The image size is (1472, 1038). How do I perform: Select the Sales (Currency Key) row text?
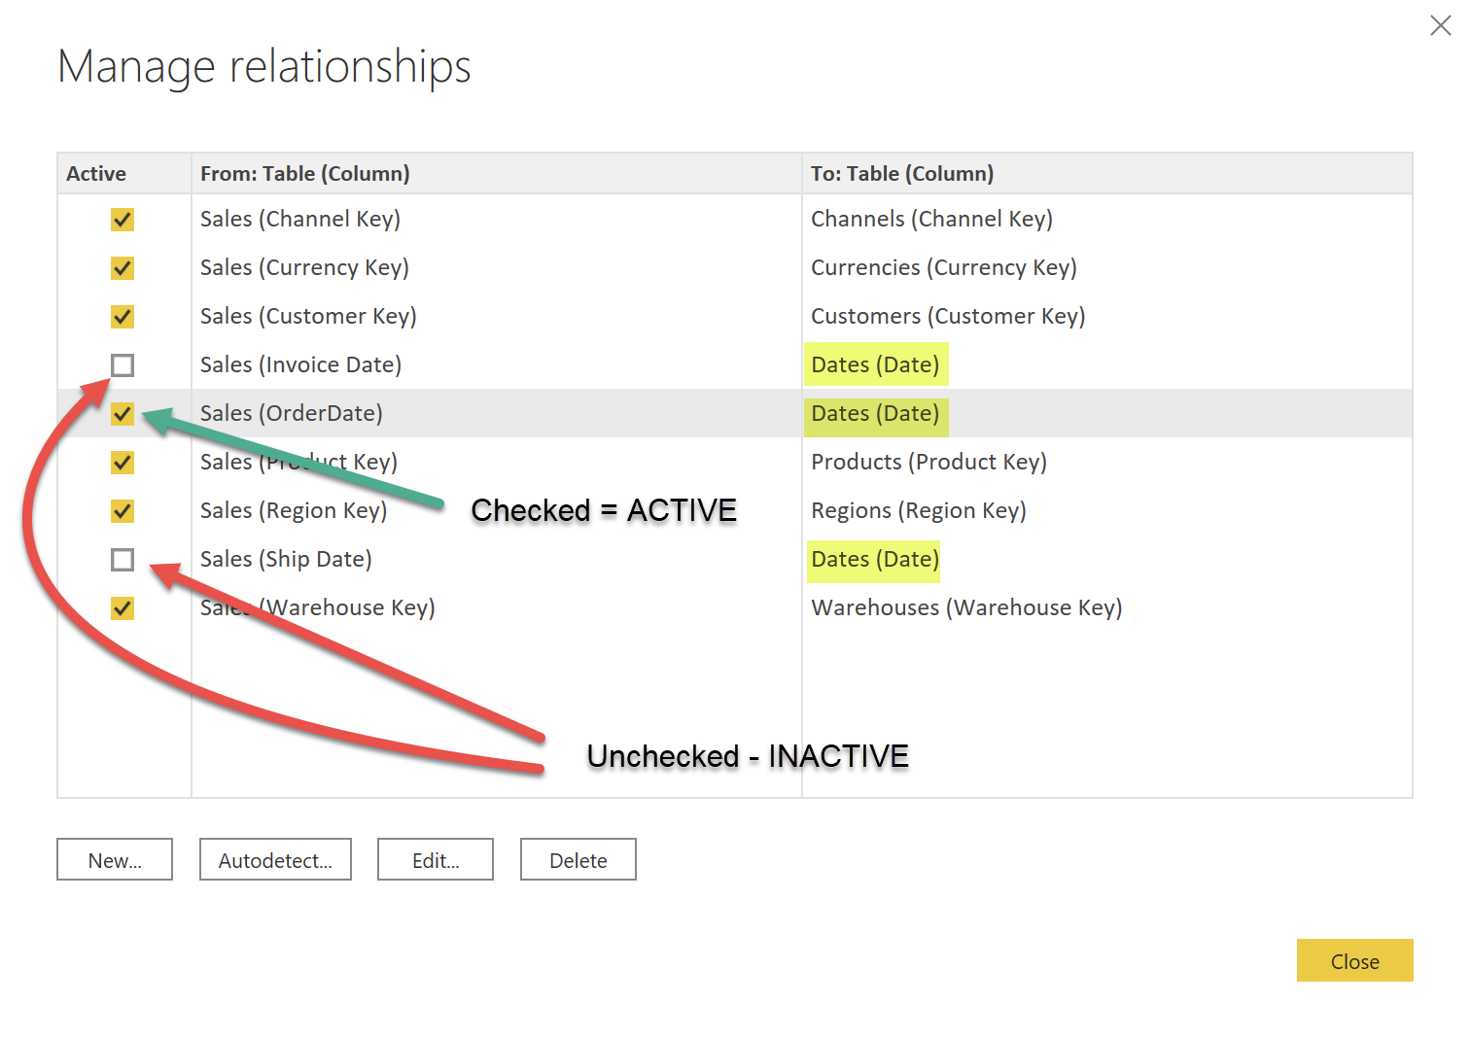(x=304, y=268)
